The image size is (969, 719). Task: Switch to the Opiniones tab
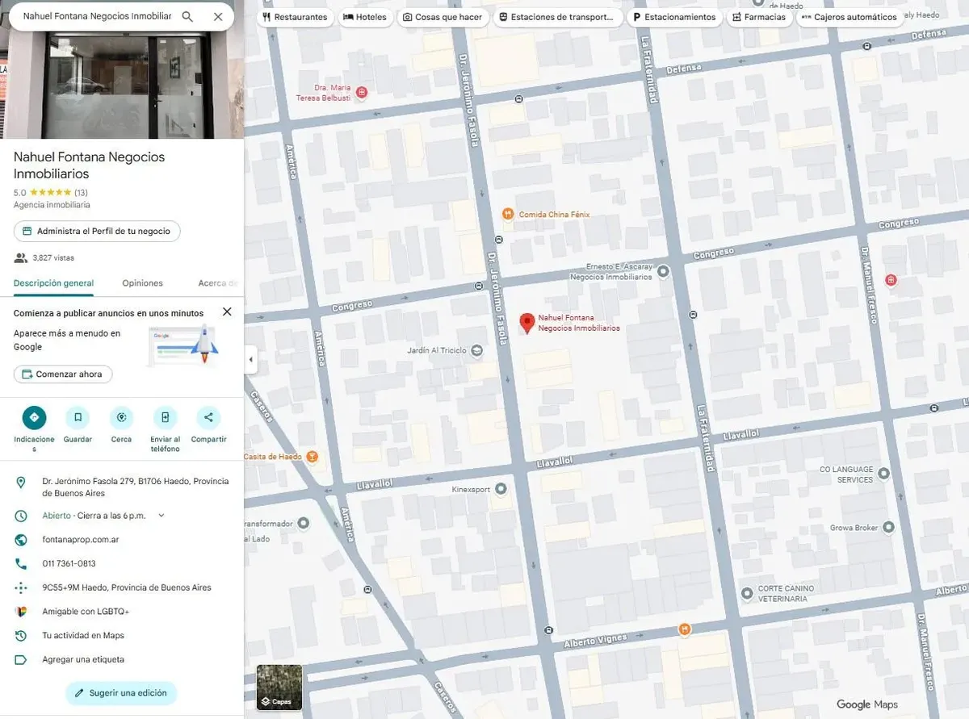(142, 283)
